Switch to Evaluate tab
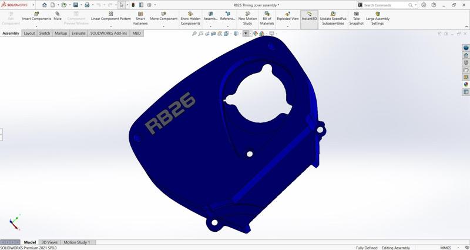Viewport: 470px width, 250px height. tap(79, 34)
